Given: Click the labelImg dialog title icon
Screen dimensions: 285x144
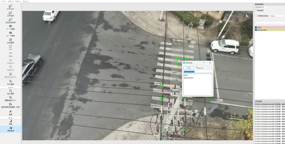Looking at the screenshot, I should coord(184,63).
